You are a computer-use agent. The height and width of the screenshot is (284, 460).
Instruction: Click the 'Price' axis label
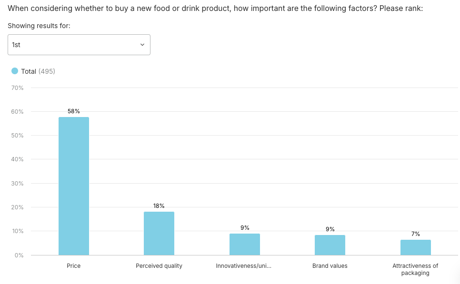(73, 266)
